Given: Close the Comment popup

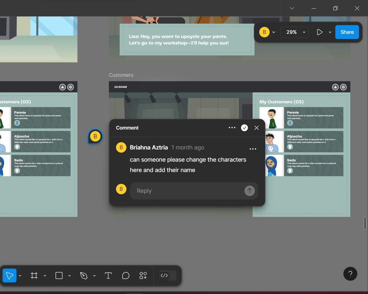Looking at the screenshot, I should coord(257,128).
